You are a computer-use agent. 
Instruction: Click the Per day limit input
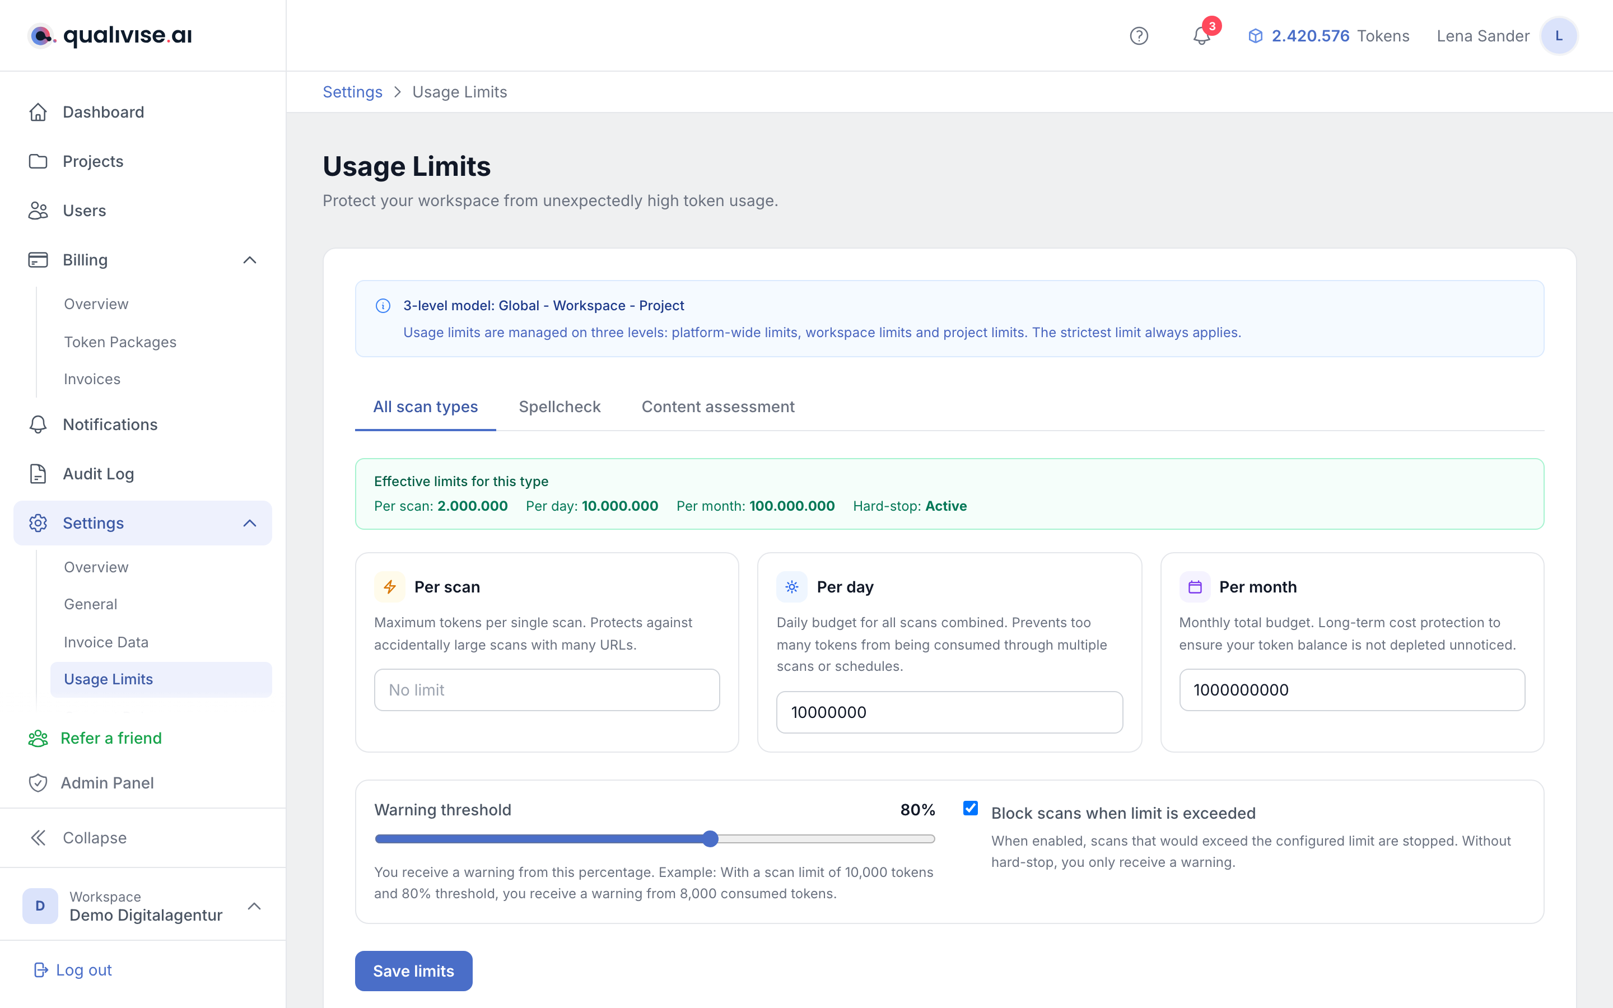949,712
